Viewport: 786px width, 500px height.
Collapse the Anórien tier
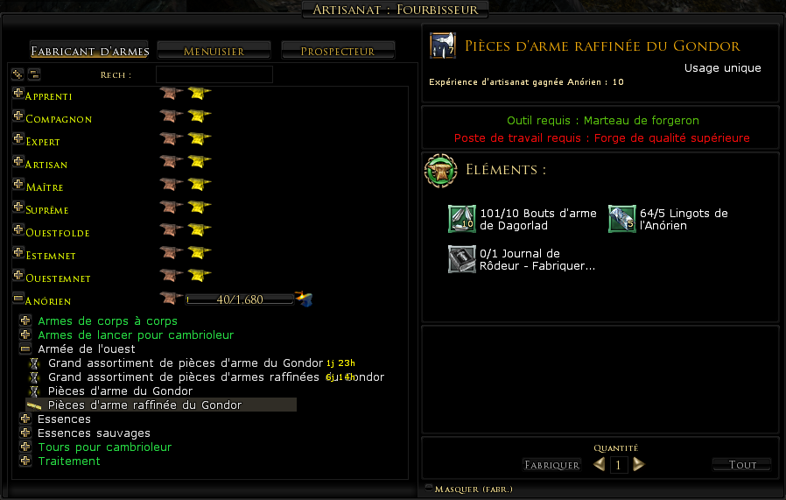click(x=18, y=299)
